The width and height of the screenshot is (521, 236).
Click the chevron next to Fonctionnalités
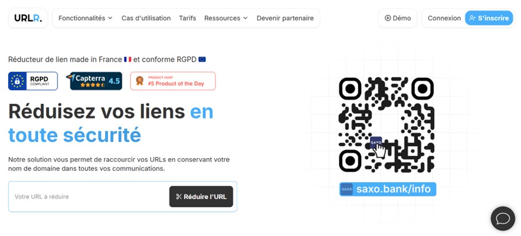[x=110, y=18]
